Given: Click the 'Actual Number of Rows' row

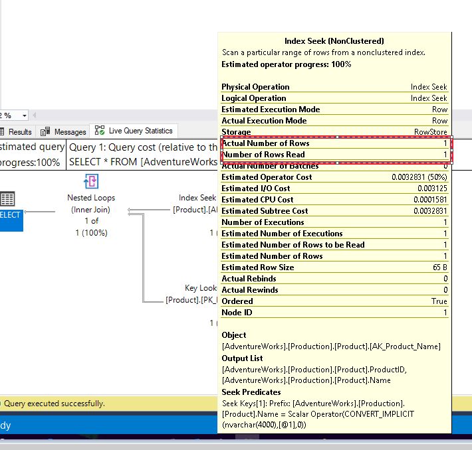Looking at the screenshot, I should 334,143.
